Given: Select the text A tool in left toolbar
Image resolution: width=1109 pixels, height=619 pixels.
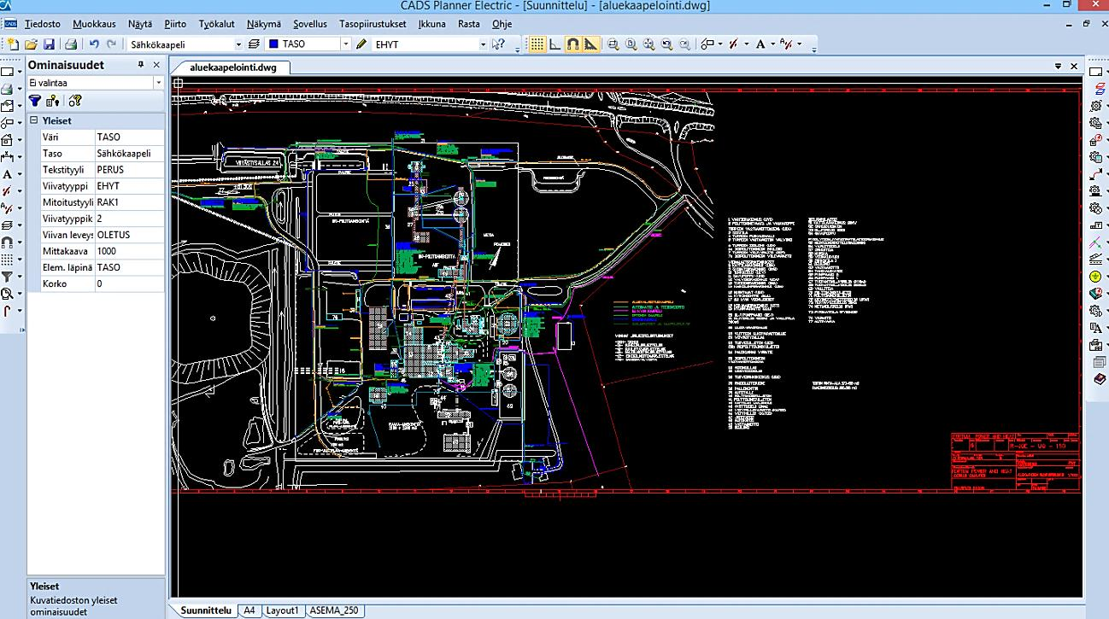Looking at the screenshot, I should [x=8, y=174].
